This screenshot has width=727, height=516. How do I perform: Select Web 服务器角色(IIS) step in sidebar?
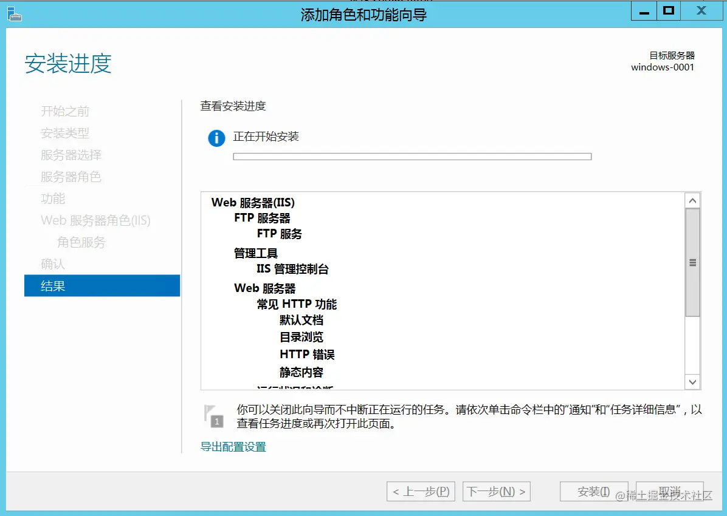(95, 220)
